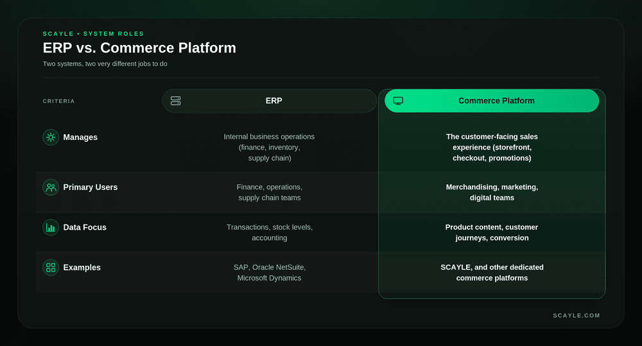The width and height of the screenshot is (642, 346).
Task: Click "Finance, operations, supply chain teams" cell
Action: 270,193
